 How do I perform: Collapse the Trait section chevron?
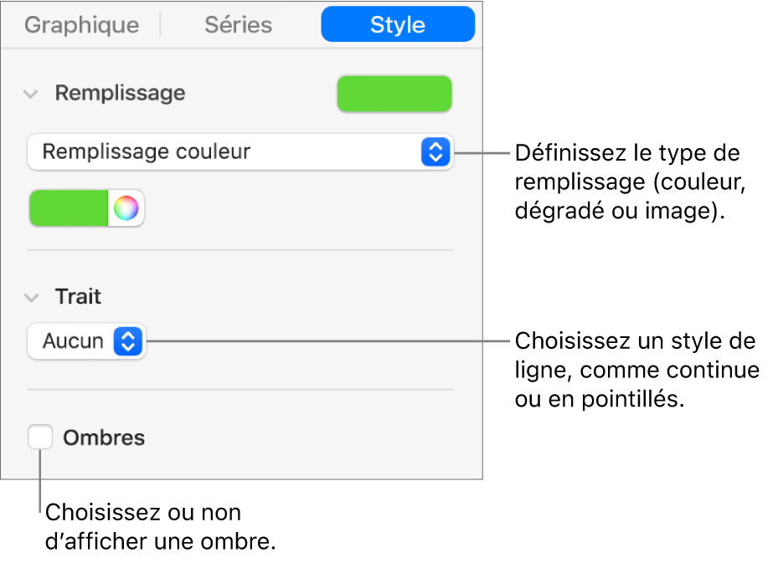(x=31, y=297)
